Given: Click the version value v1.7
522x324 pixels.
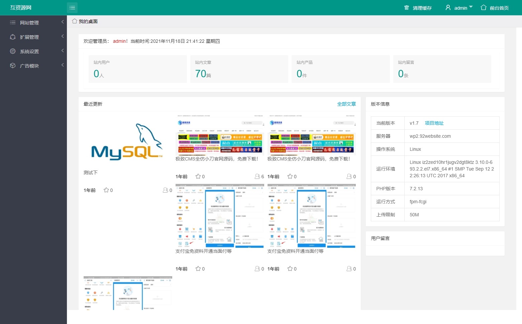Looking at the screenshot, I should pyautogui.click(x=414, y=123).
